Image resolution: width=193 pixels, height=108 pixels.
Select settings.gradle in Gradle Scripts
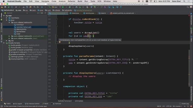pyautogui.click(x=17, y=57)
